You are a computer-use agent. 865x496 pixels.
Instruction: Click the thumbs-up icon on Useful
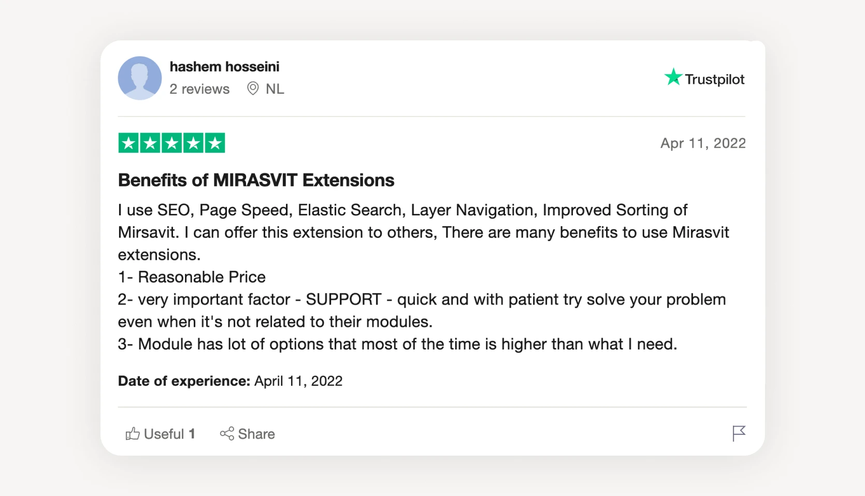(x=133, y=434)
